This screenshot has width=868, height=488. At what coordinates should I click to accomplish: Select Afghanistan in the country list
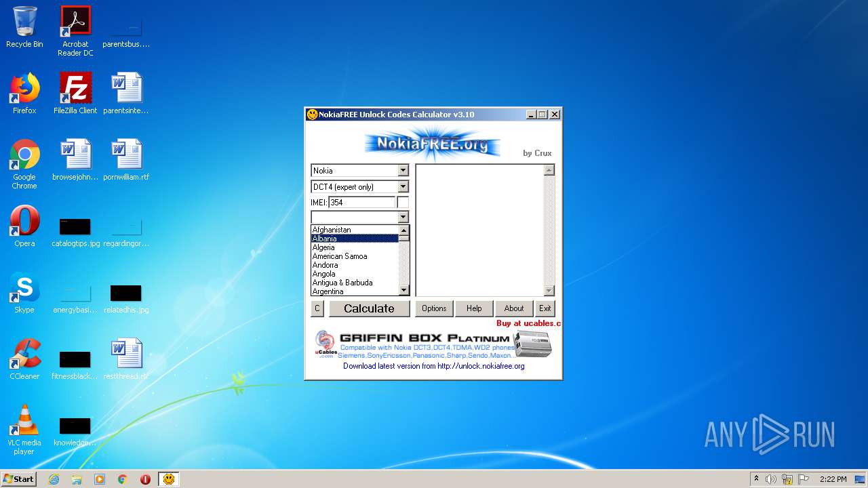click(x=355, y=230)
